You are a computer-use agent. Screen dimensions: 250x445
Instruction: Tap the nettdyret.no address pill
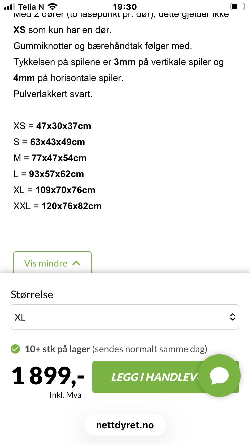pyautogui.click(x=125, y=425)
